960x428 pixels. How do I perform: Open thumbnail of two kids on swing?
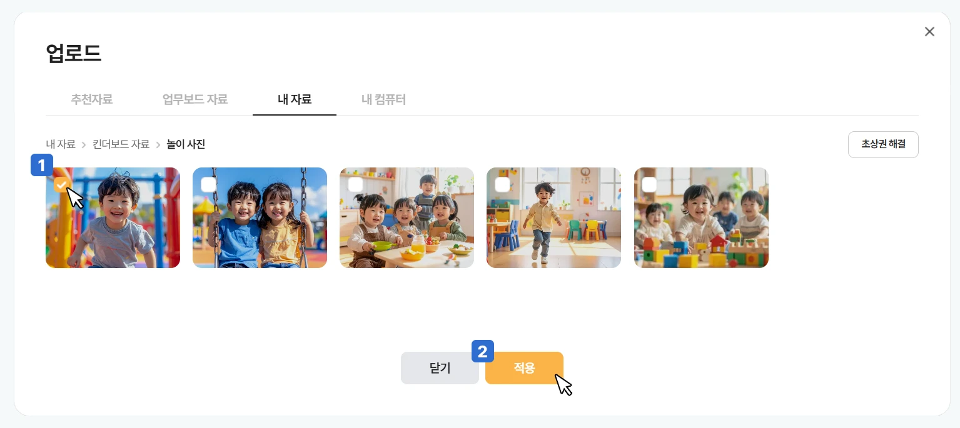(260, 217)
